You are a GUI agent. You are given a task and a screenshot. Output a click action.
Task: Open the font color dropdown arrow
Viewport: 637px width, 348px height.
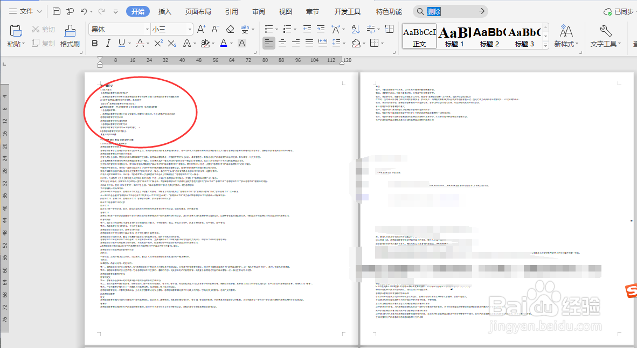tap(231, 44)
